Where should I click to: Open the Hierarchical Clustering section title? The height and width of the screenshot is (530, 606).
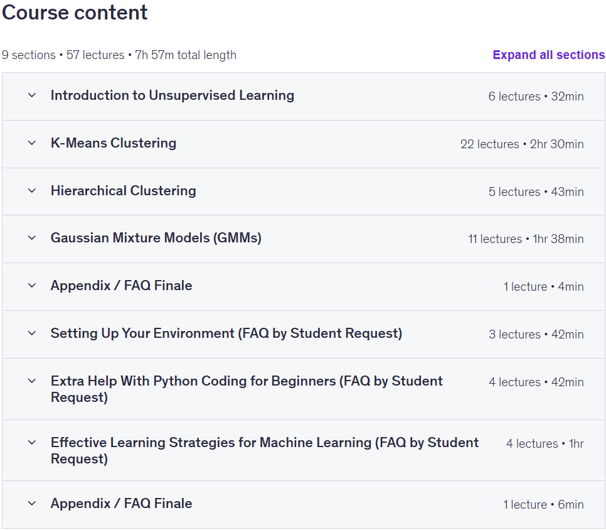(x=124, y=191)
